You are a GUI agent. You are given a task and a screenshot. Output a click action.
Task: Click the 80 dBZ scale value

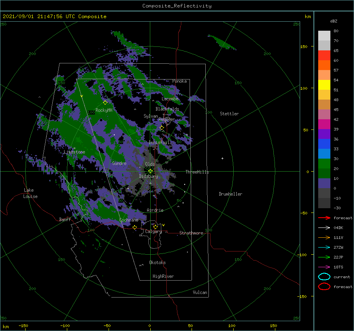336,31
